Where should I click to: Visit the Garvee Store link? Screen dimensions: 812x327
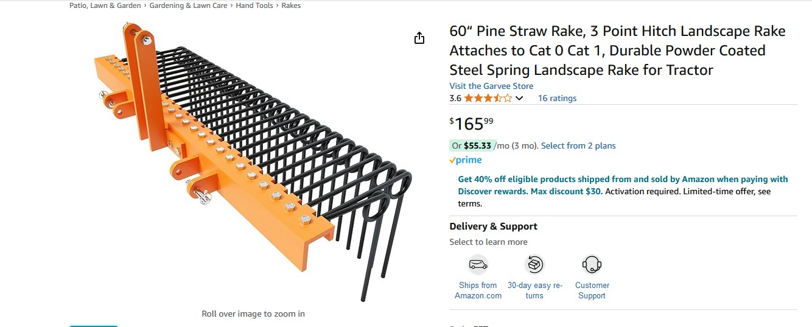click(x=491, y=86)
